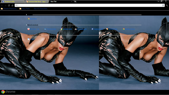Viewport: 169px width, 95px height.
Task: Open the wrench settings menu
Action: 167,5
